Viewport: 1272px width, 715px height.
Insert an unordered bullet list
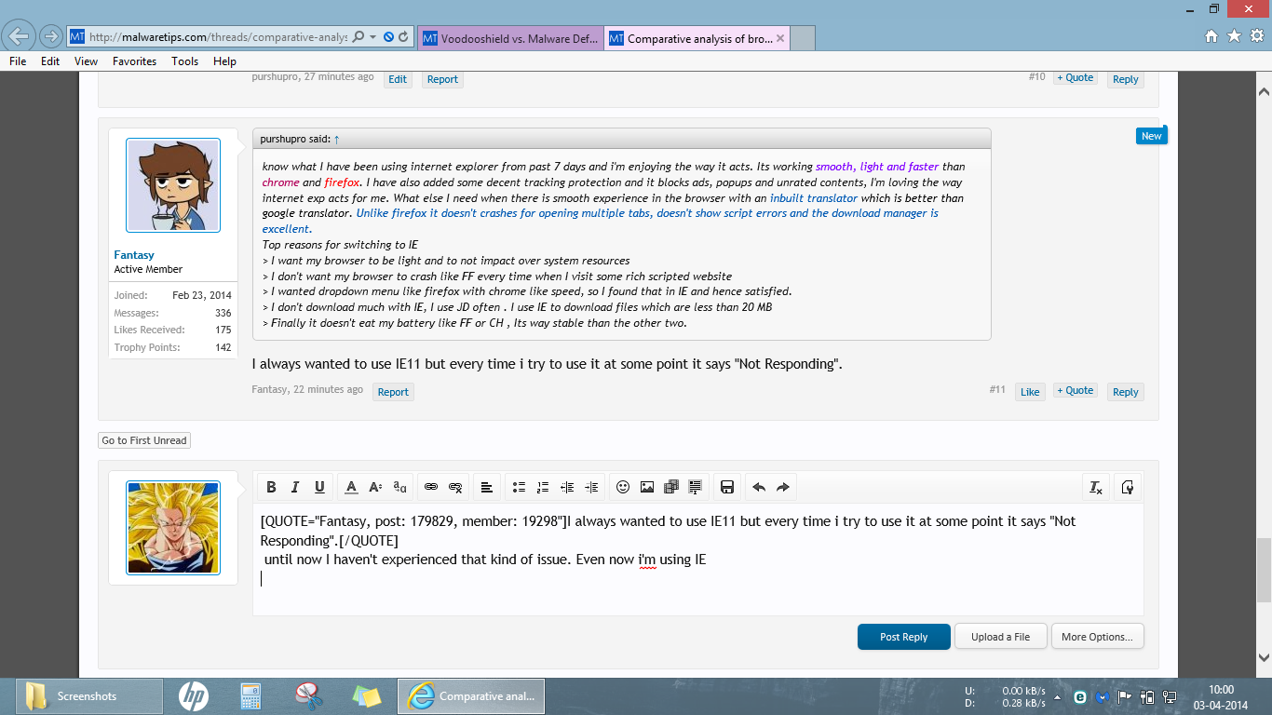pyautogui.click(x=519, y=487)
